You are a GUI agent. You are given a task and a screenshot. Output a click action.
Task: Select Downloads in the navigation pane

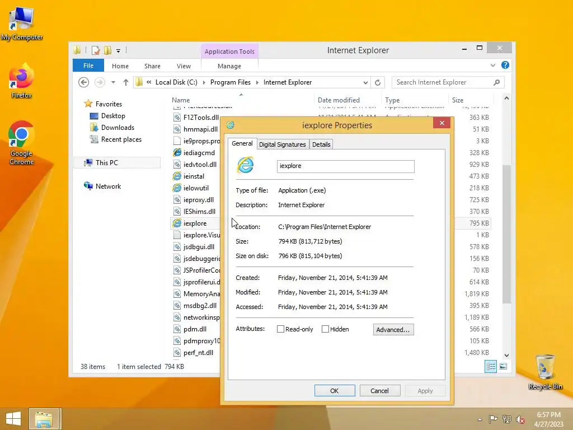118,128
